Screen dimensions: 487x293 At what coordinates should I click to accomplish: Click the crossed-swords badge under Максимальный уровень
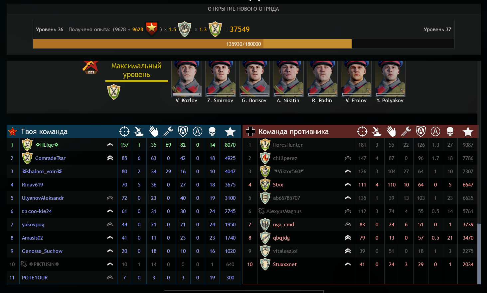tap(114, 92)
